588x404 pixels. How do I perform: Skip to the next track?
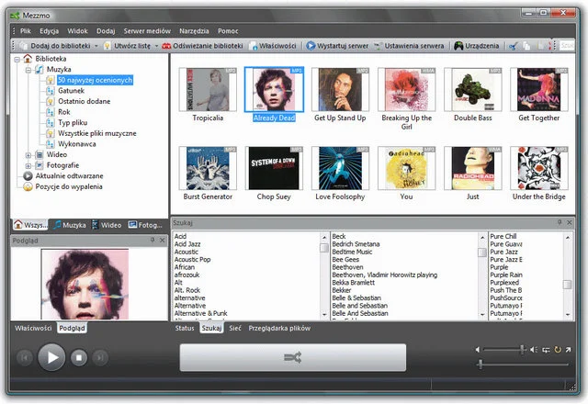pyautogui.click(x=101, y=357)
